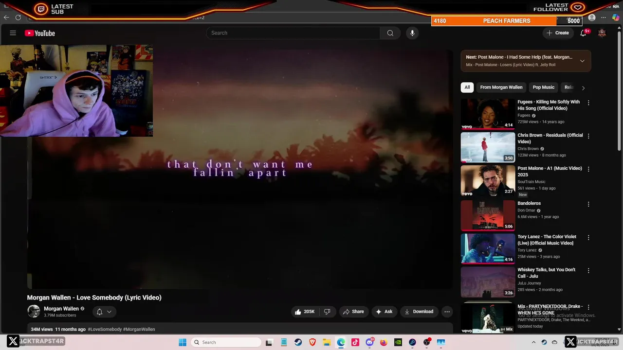Click the browser profile icon
Screen dimensions: 623x350
592,17
